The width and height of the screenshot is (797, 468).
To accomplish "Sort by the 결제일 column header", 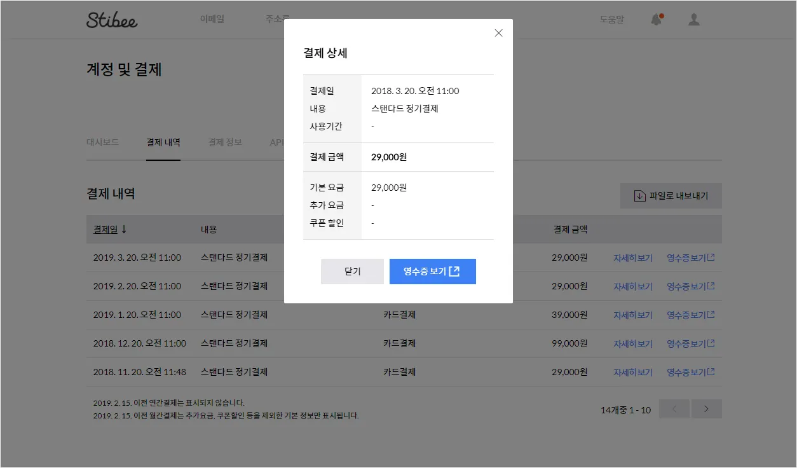I will (110, 230).
